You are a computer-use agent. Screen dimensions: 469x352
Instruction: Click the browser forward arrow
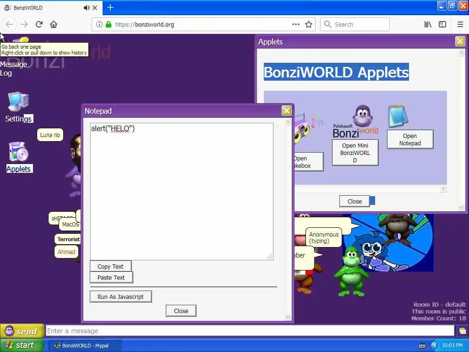click(x=24, y=24)
